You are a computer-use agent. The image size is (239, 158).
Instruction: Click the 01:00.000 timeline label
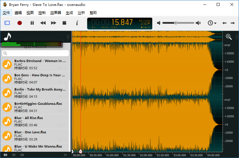[112, 155]
